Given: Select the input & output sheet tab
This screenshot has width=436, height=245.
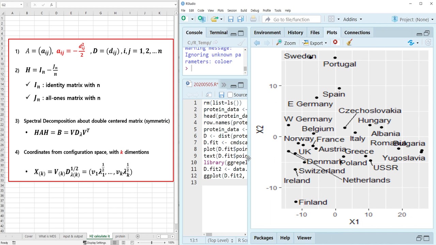Looking at the screenshot, I should 73,236.
